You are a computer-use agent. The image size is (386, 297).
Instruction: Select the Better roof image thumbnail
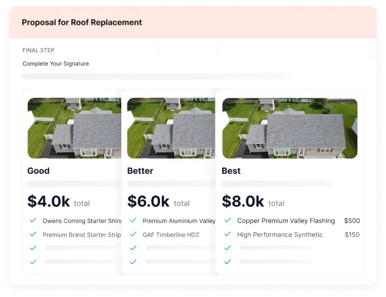tap(170, 128)
